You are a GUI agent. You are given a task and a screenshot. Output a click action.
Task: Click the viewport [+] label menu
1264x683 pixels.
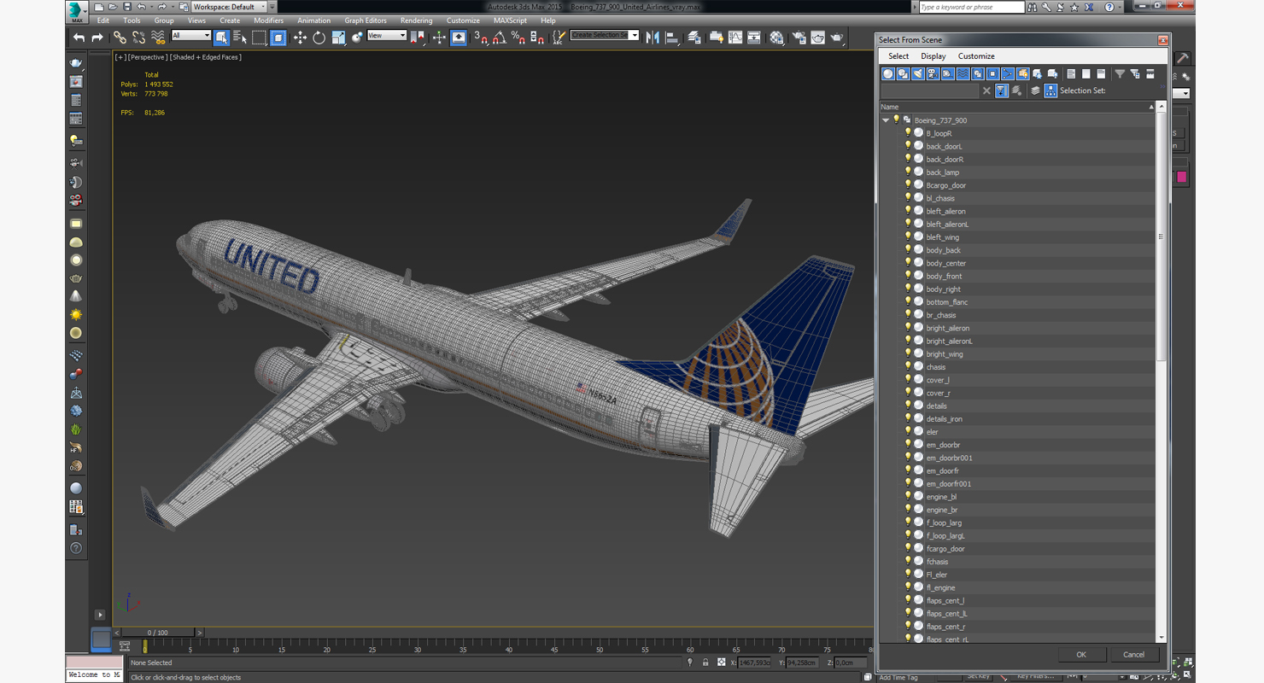click(120, 57)
